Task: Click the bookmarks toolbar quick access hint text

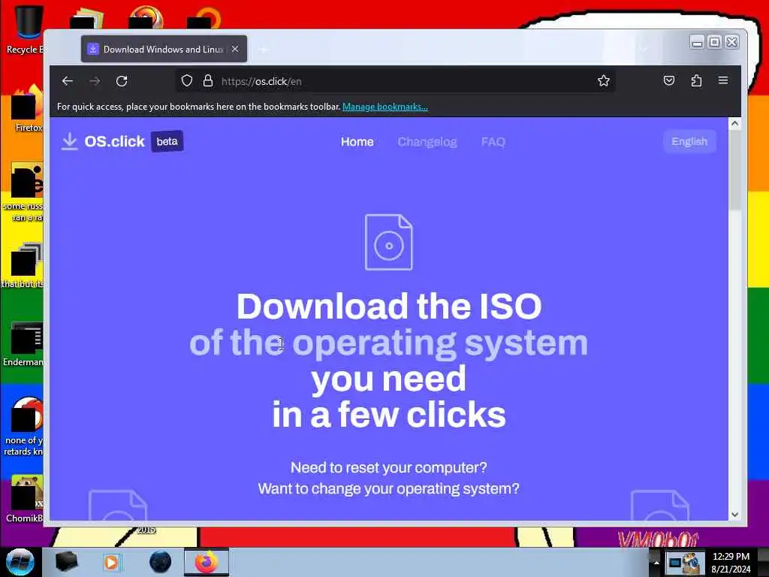Action: click(x=198, y=107)
